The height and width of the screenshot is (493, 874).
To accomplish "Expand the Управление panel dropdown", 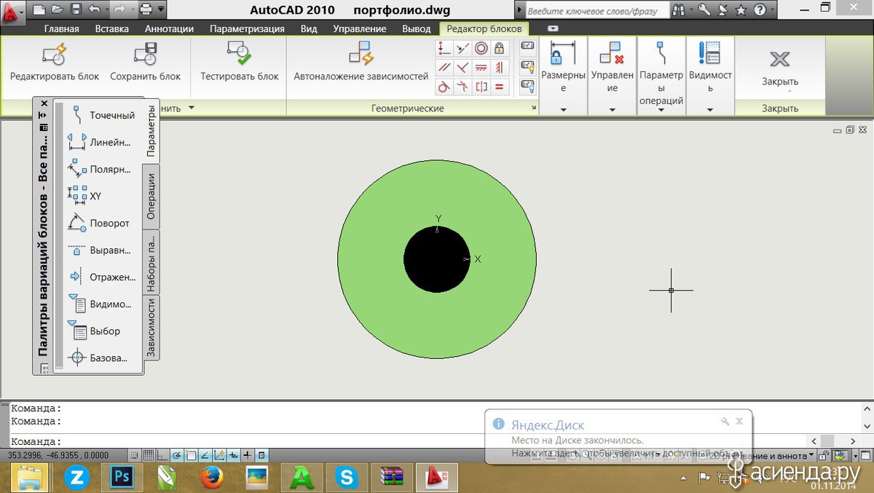I will (x=612, y=109).
